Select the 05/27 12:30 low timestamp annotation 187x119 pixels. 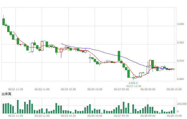pyautogui.click(x=134, y=86)
